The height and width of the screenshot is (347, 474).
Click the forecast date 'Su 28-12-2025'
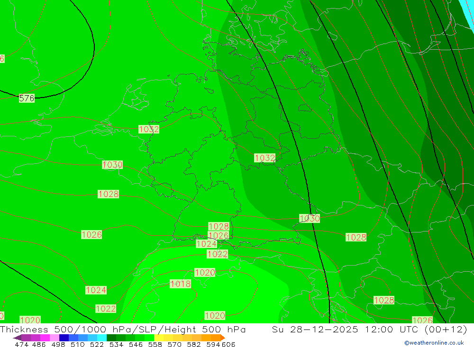click(315, 329)
